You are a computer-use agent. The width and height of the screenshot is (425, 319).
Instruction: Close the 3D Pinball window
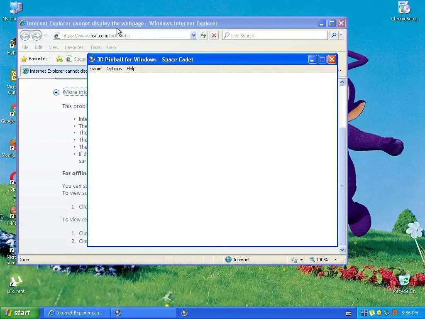[332, 59]
